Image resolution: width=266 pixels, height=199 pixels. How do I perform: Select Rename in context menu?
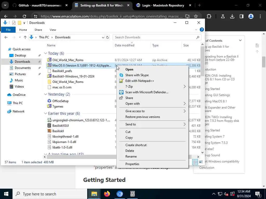coord(131,157)
